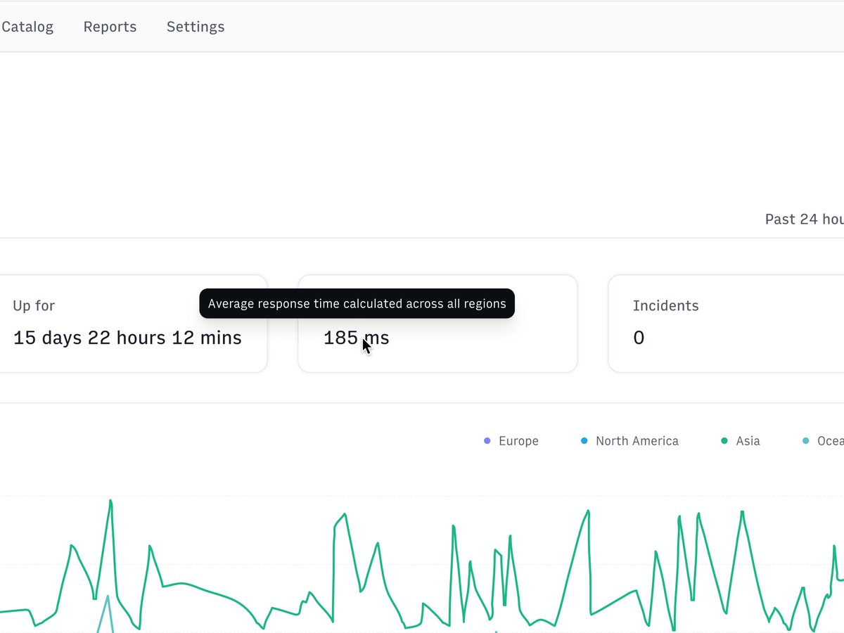Click the Europe purple legend dot

point(487,441)
